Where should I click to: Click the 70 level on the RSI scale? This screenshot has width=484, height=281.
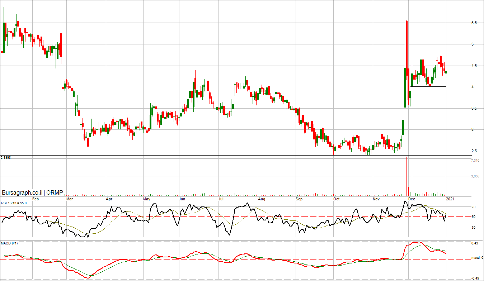click(474, 207)
